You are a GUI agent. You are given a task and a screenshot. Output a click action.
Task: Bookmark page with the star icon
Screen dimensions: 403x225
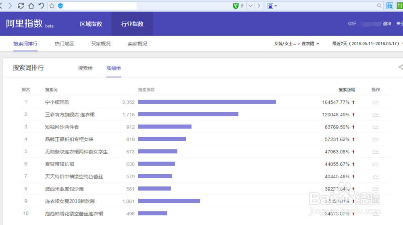pyautogui.click(x=52, y=6)
